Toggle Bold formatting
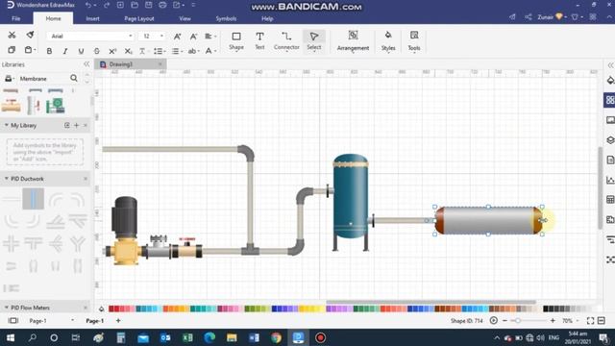This screenshot has height=346, width=615. pyautogui.click(x=49, y=51)
